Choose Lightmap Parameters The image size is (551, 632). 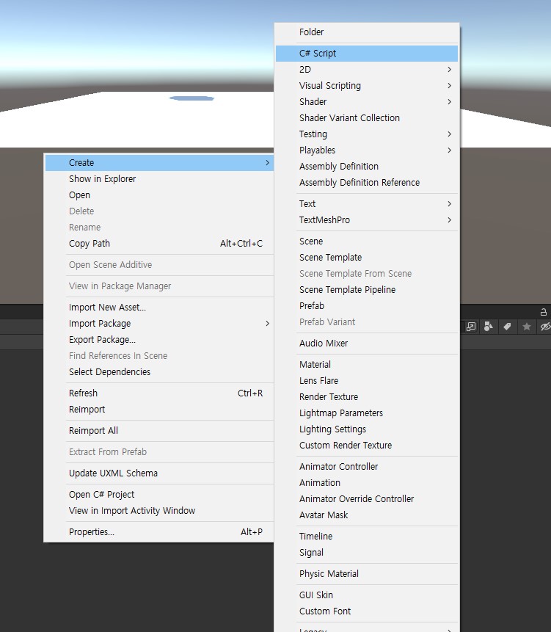click(367, 413)
